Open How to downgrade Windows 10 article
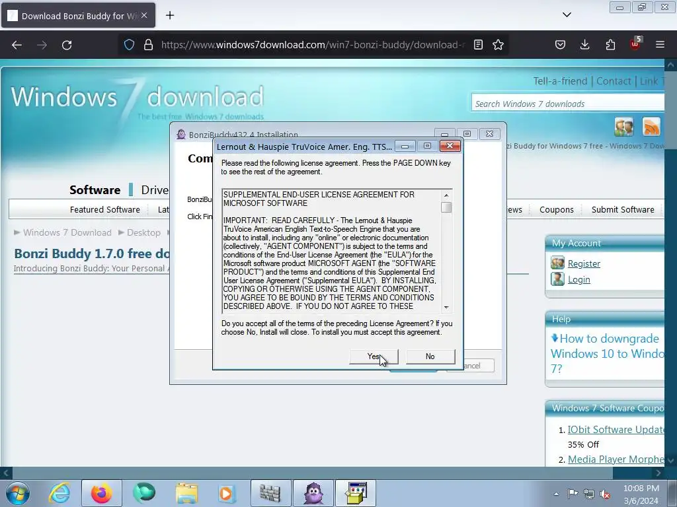Screen dimensions: 677x507 607,354
